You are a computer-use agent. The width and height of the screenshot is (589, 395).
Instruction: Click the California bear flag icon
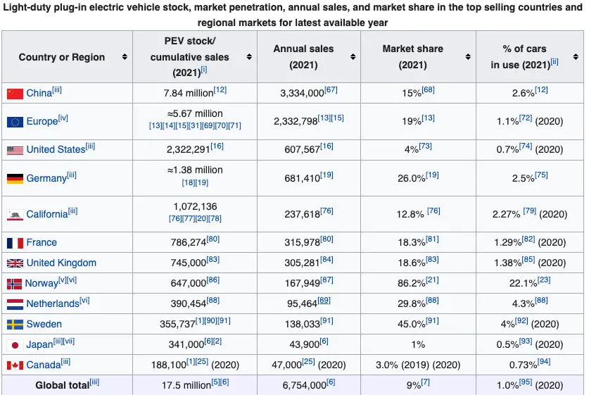click(15, 215)
